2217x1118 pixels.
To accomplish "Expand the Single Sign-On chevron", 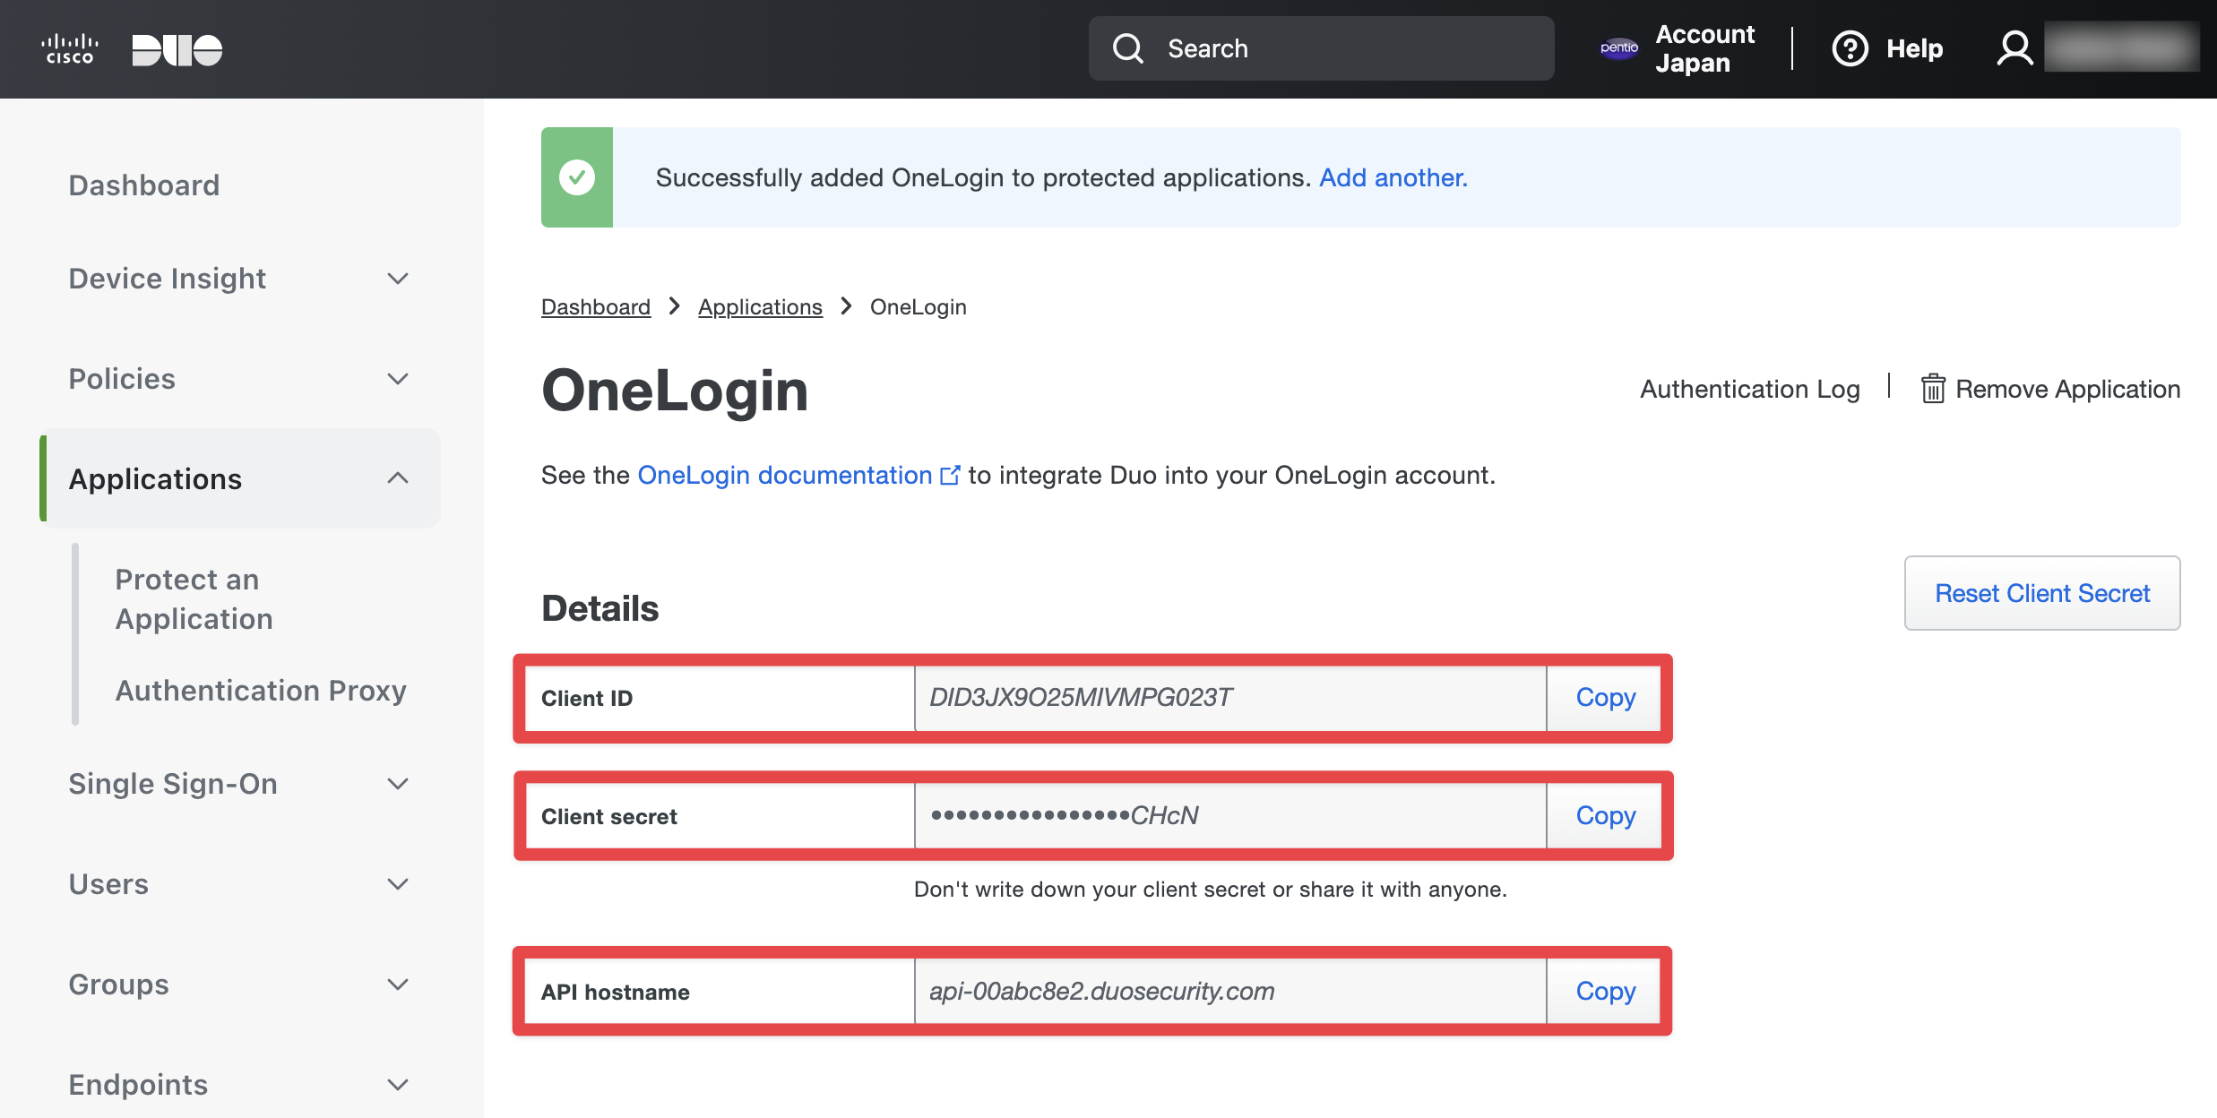I will pyautogui.click(x=398, y=784).
